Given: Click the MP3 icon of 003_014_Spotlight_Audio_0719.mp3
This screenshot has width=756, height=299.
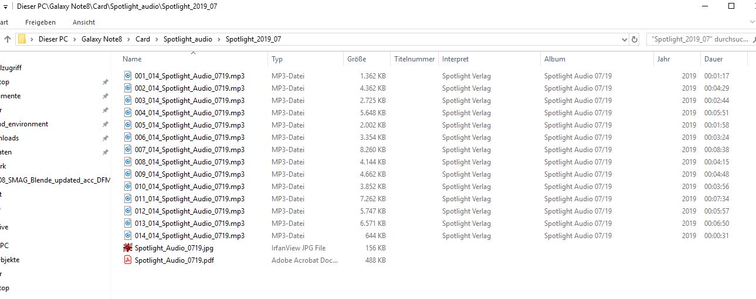Looking at the screenshot, I should click(x=128, y=101).
